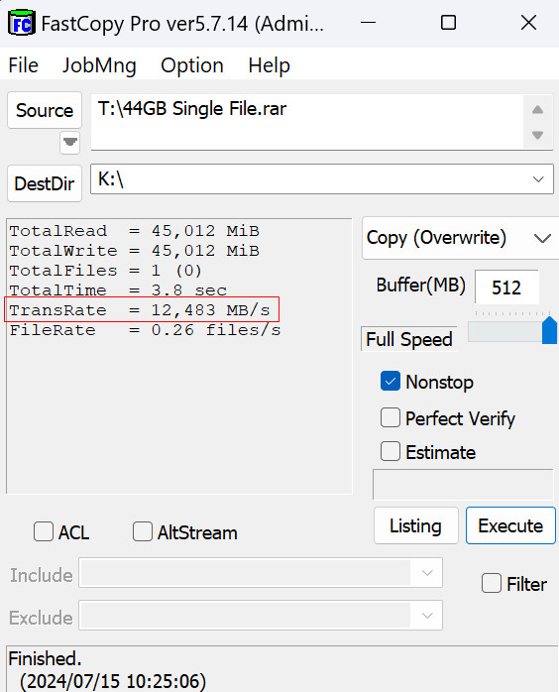Click the FastCopy app icon in title bar
This screenshot has height=692, width=559.
click(x=21, y=23)
